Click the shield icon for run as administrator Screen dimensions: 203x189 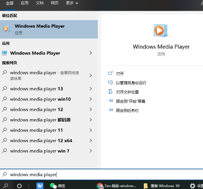tap(110, 83)
